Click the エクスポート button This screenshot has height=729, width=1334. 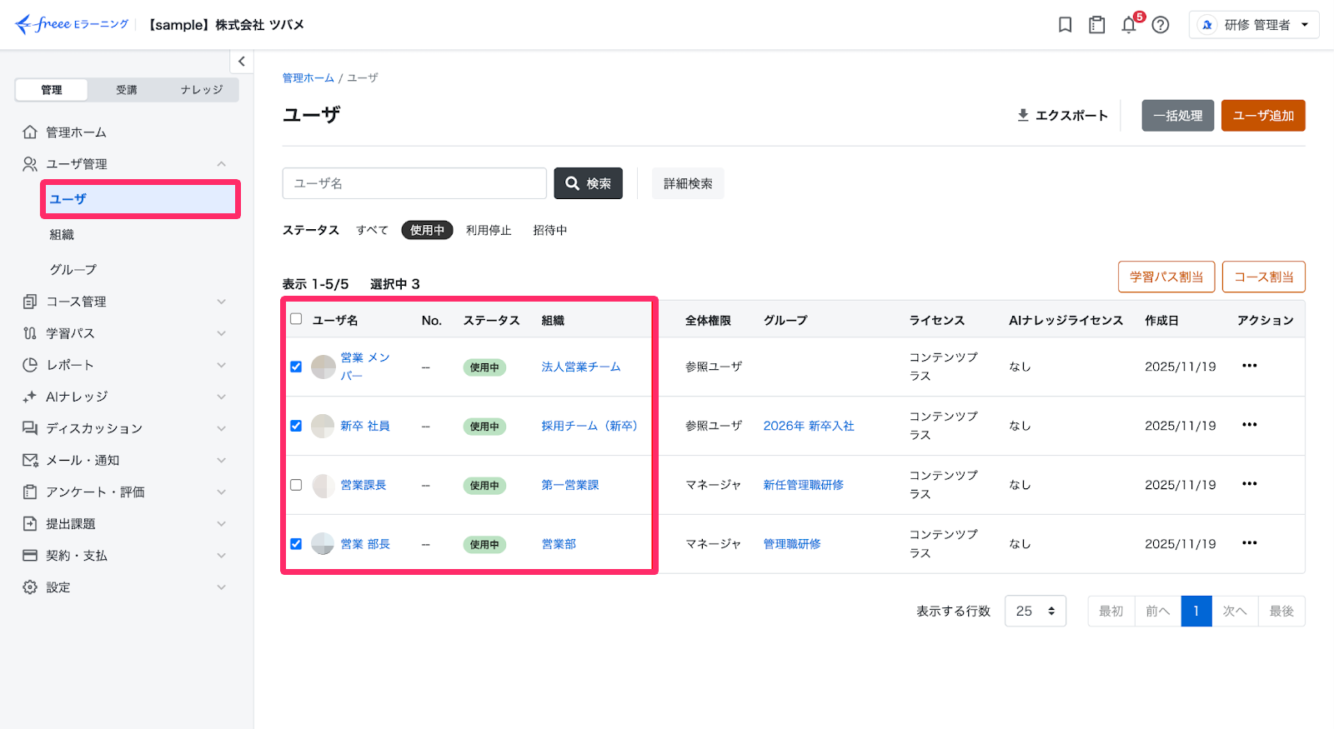coord(1063,116)
